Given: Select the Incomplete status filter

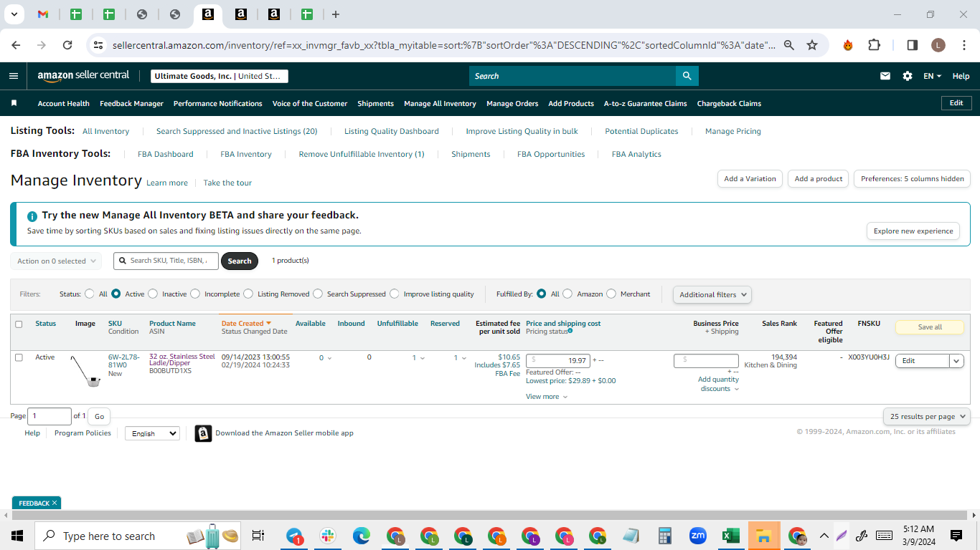Looking at the screenshot, I should point(195,294).
